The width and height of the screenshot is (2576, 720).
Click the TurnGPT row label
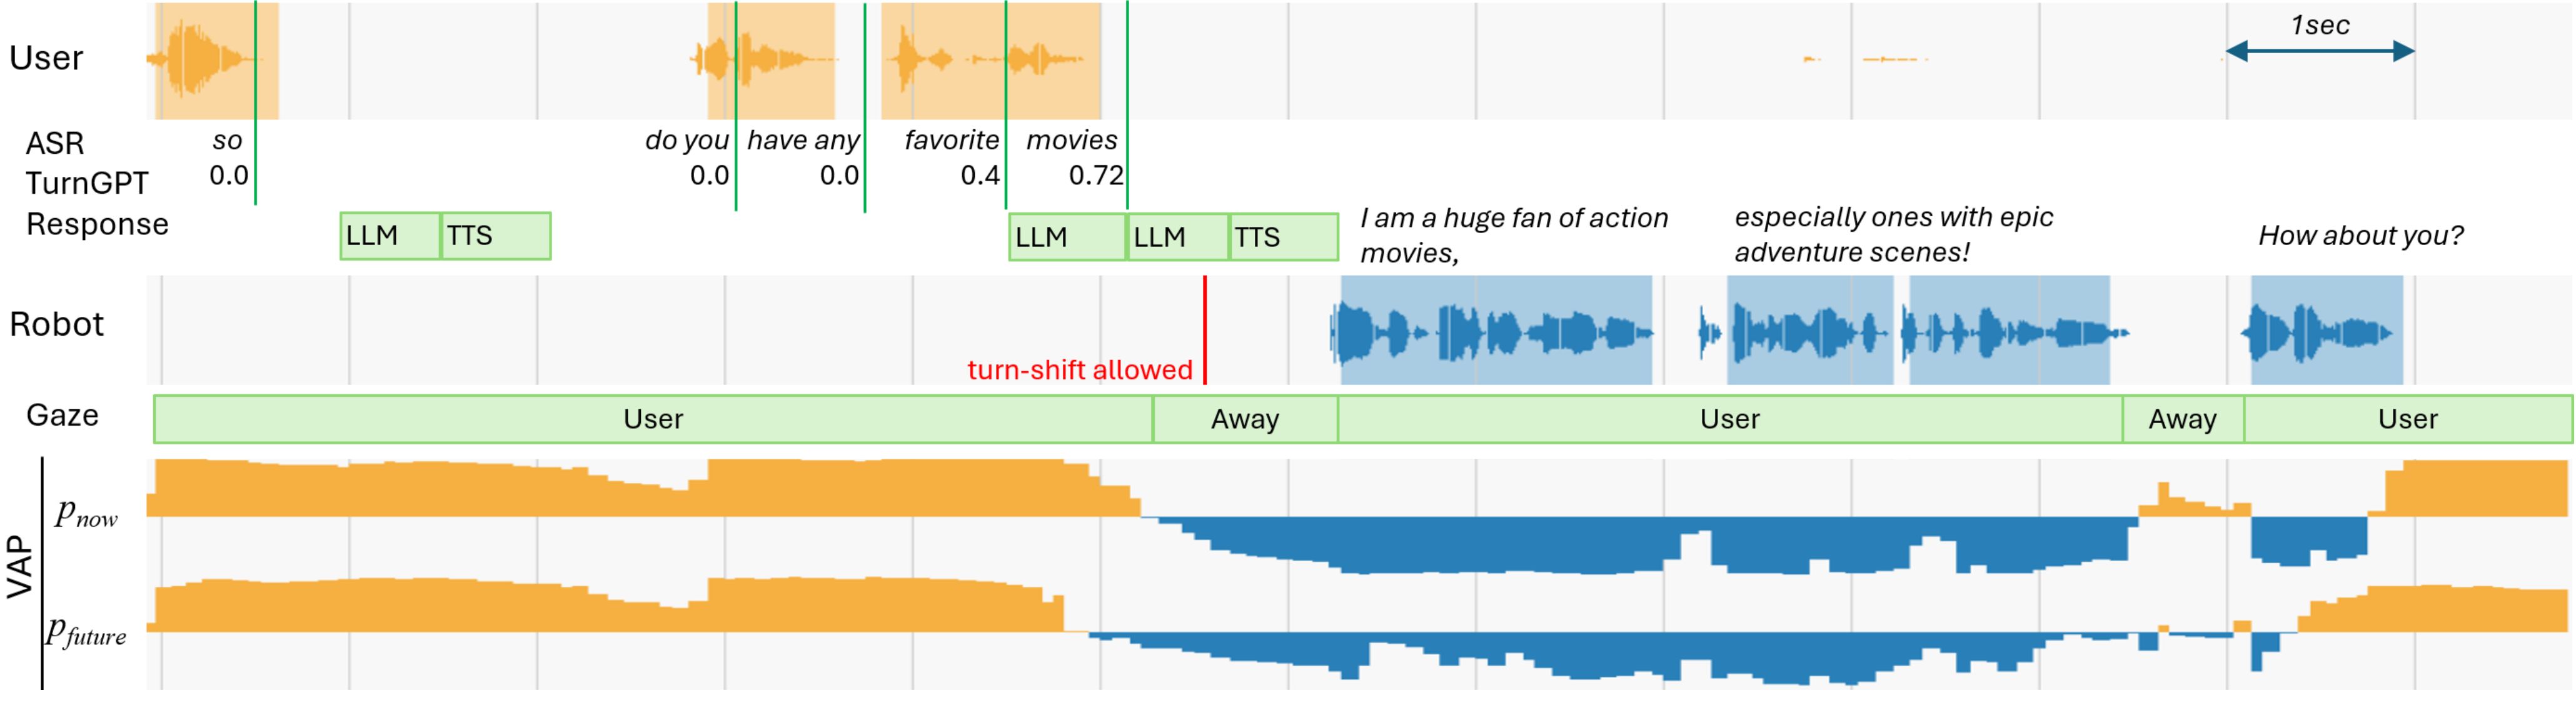point(87,183)
